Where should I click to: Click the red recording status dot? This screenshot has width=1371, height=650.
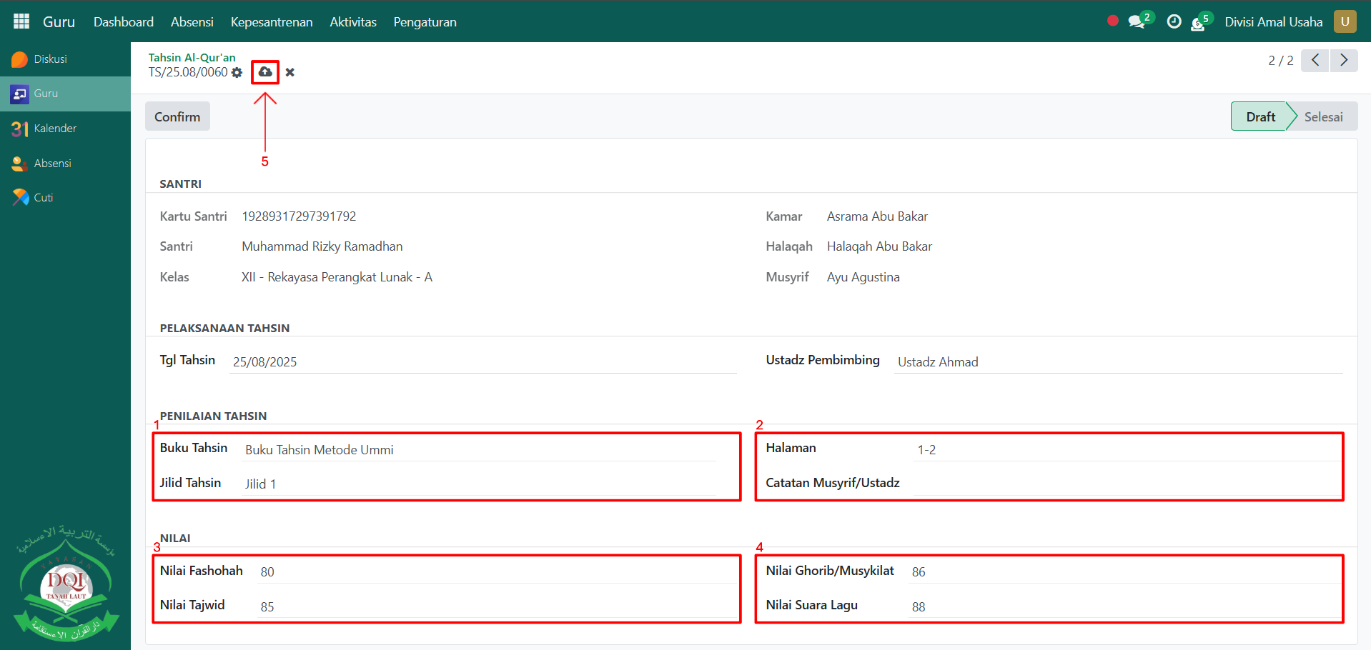[1112, 21]
